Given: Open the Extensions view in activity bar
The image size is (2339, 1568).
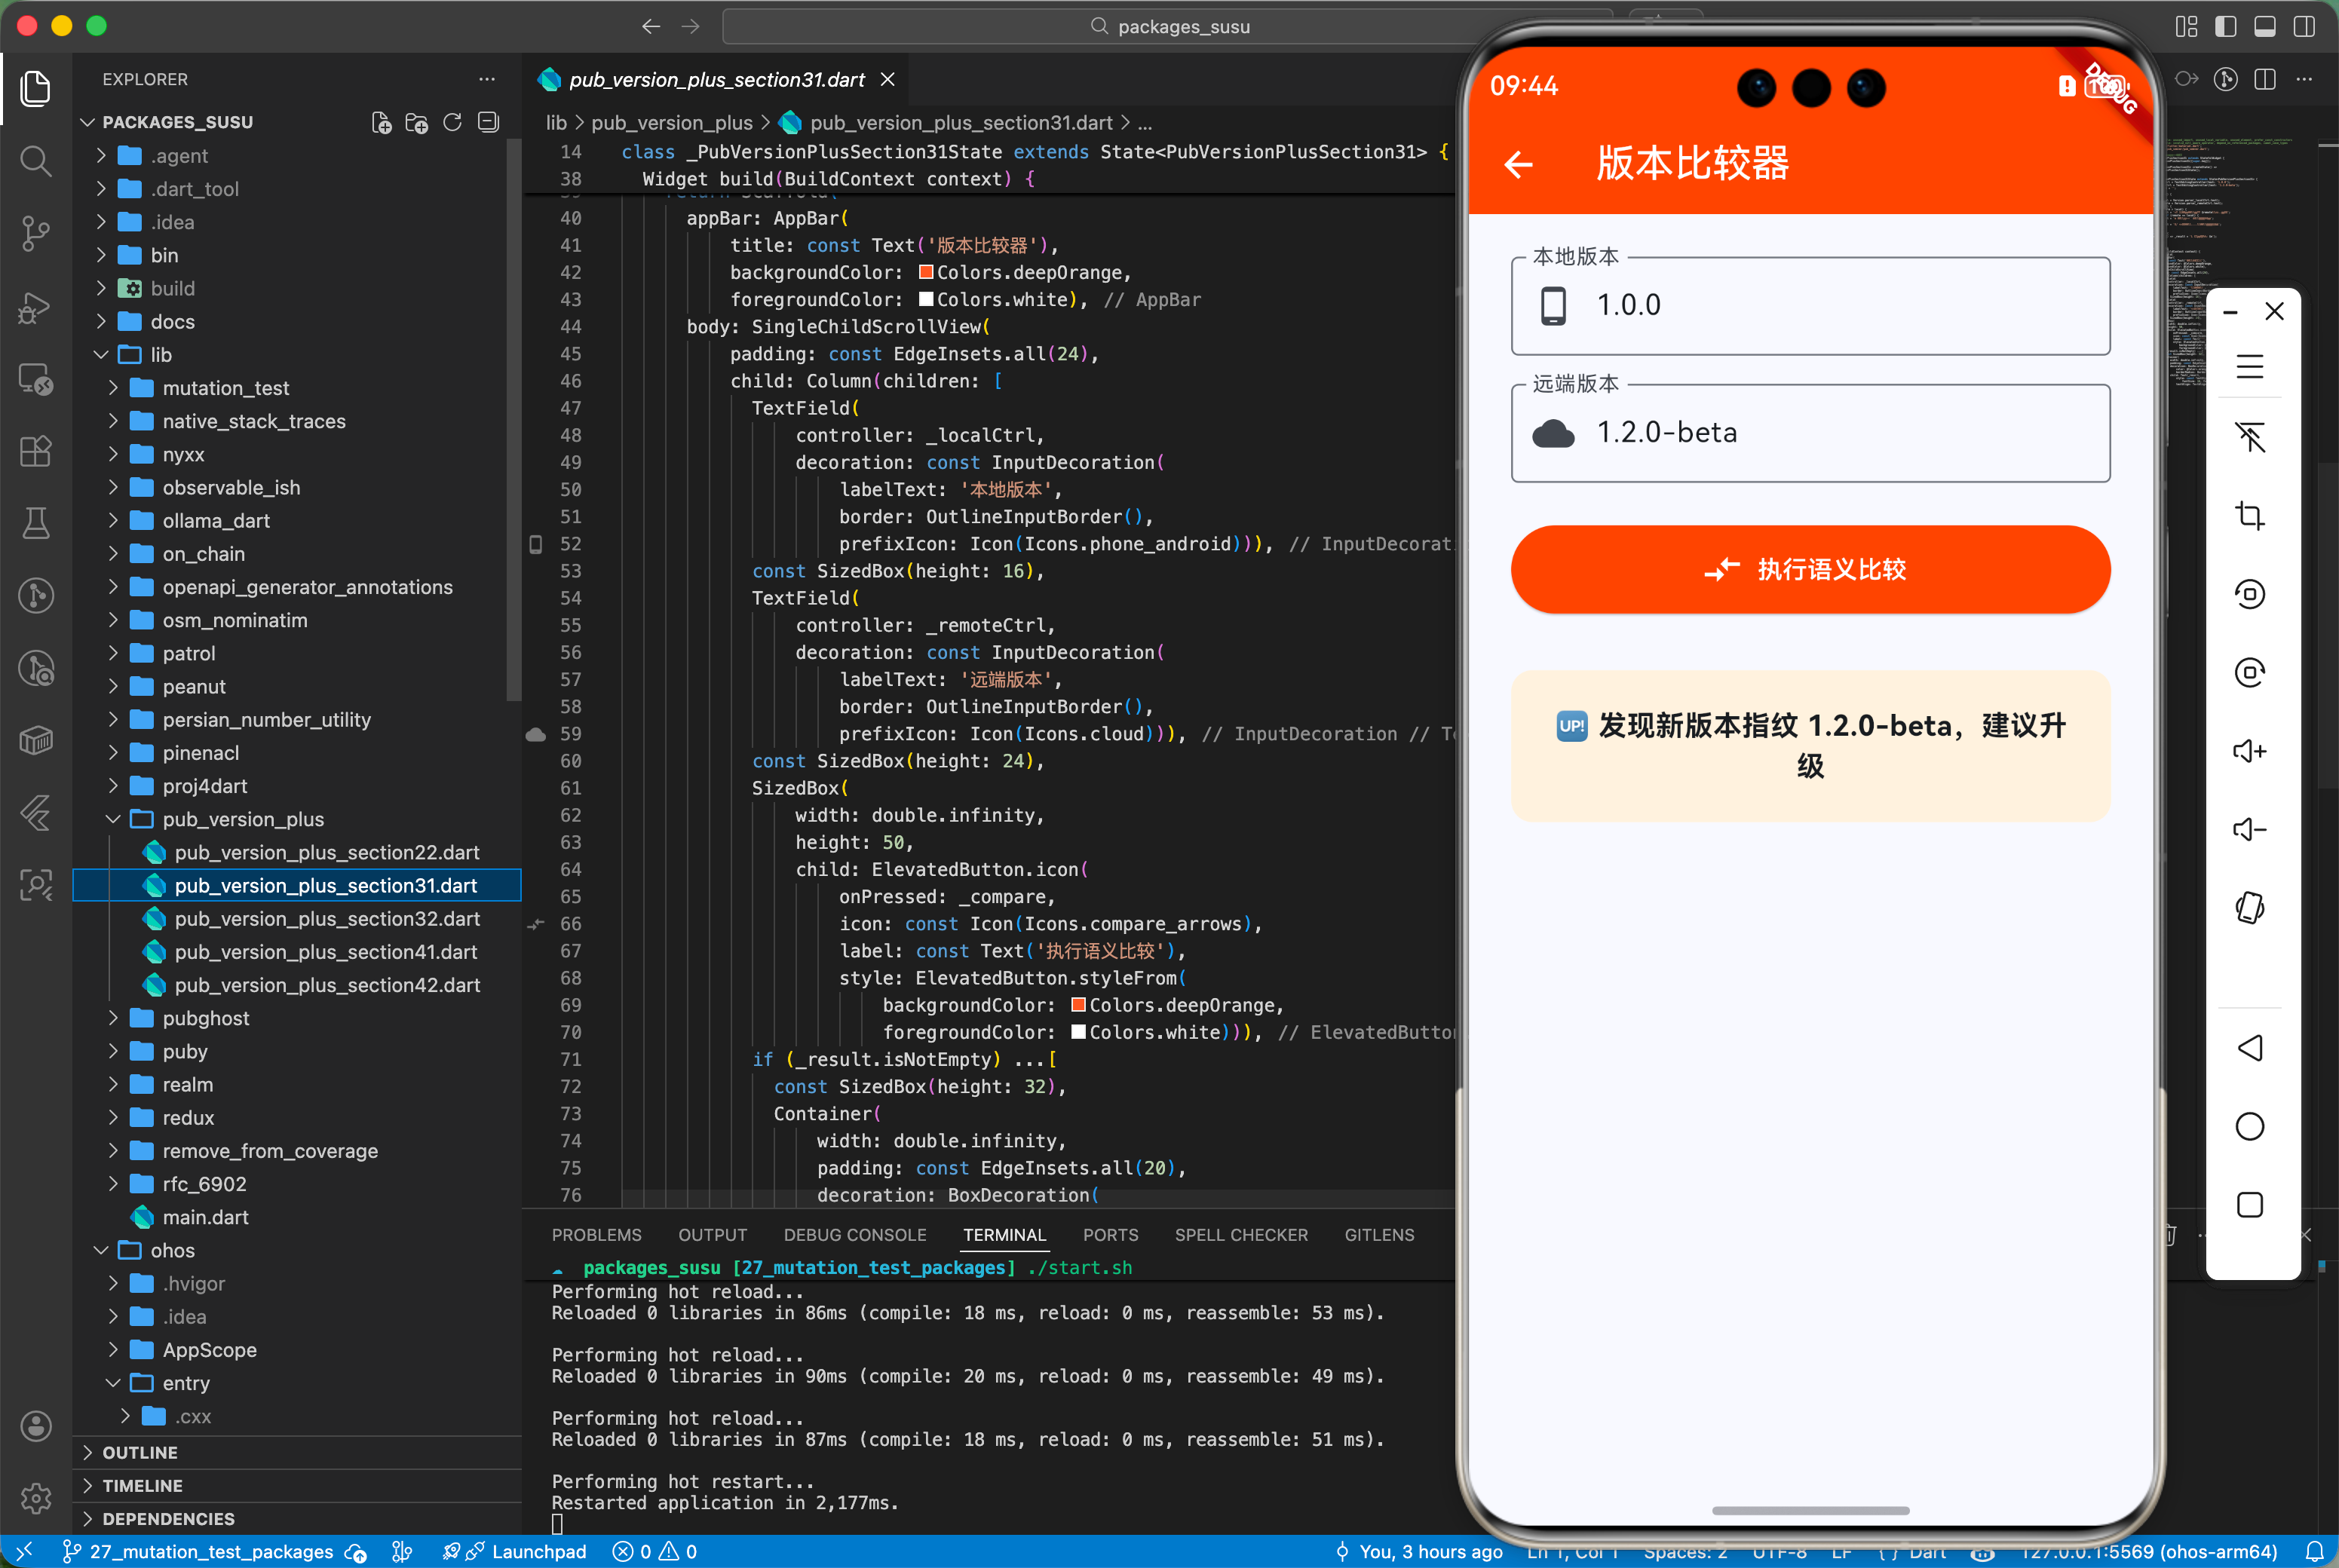Looking at the screenshot, I should (36, 451).
